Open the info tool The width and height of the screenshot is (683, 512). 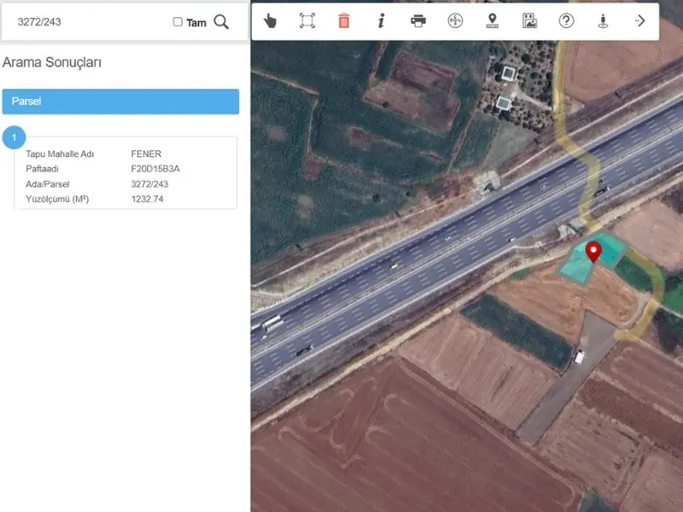pos(381,20)
